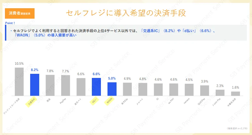Image resolution: width=252 pixels, height=135 pixels.
Task: Click the 現金 bar
Action: point(50,85)
